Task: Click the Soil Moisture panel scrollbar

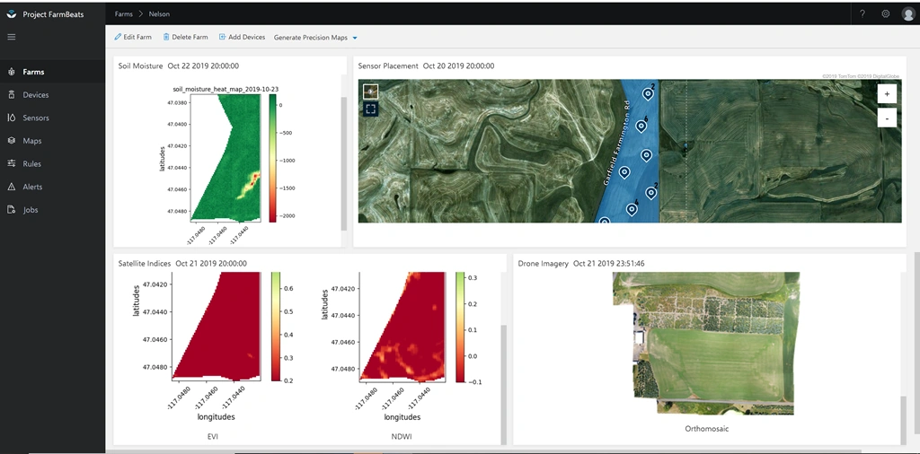Action: tap(344, 163)
